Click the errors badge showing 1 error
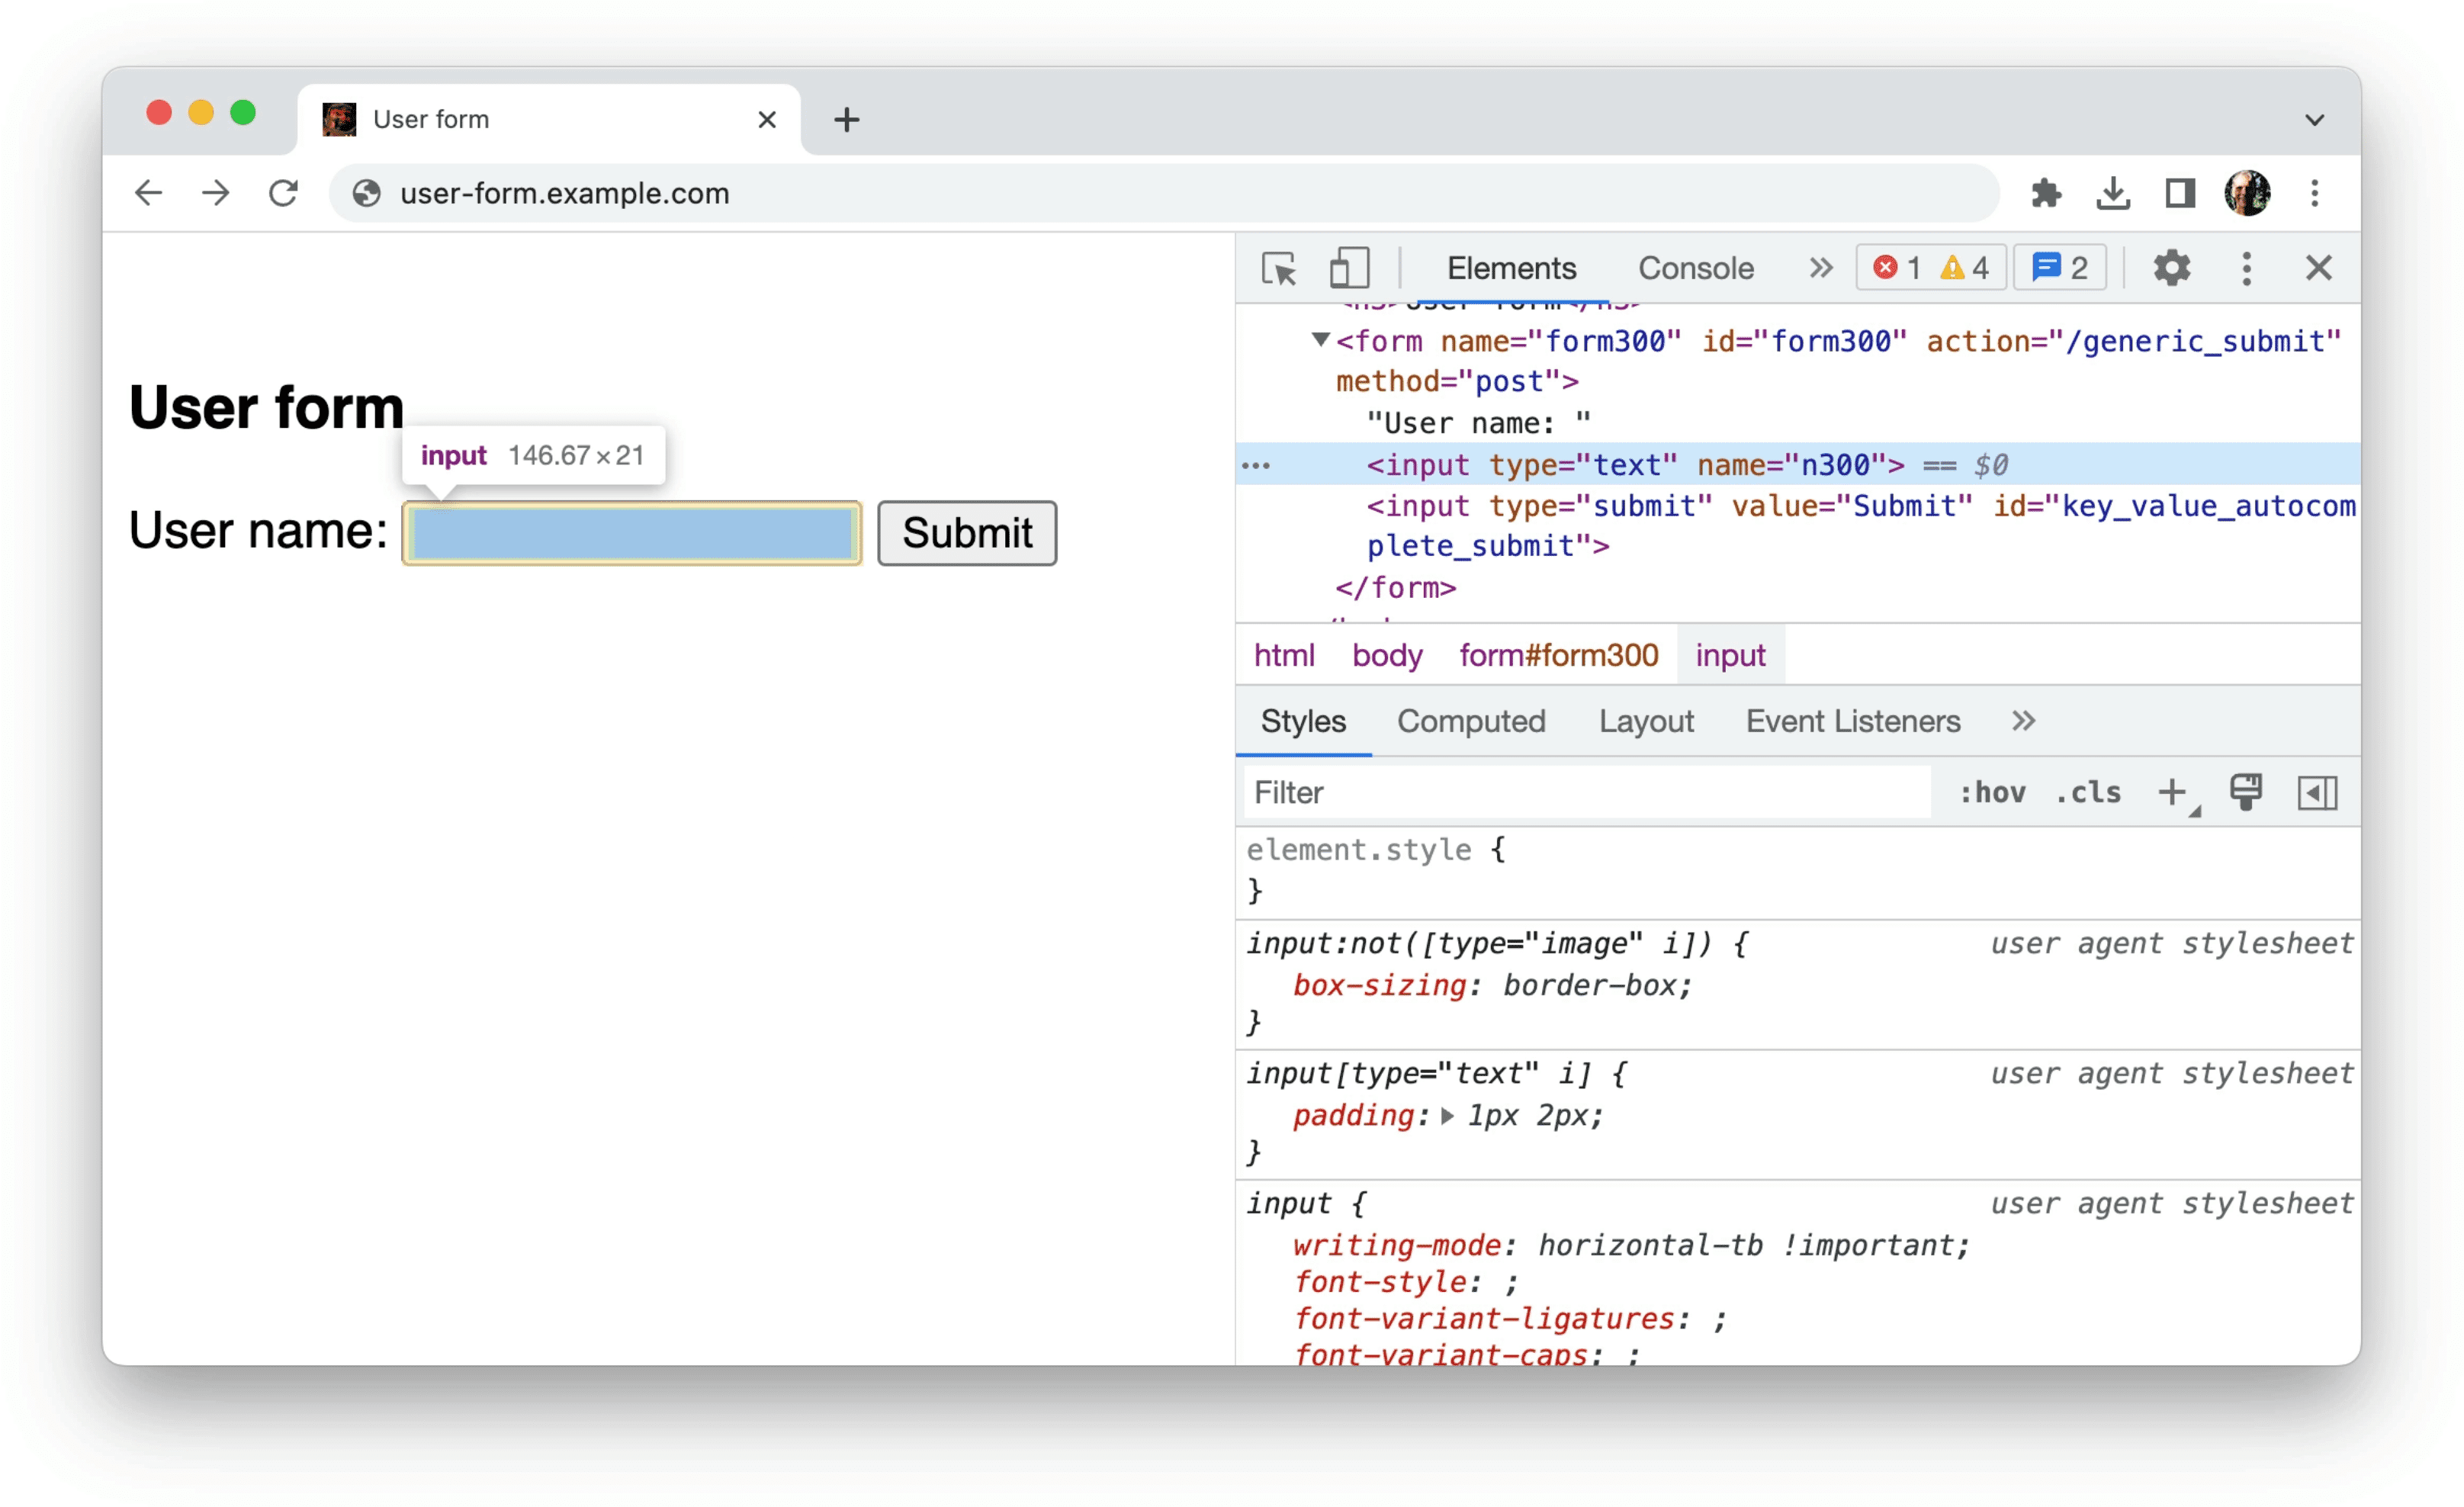 click(x=1892, y=269)
